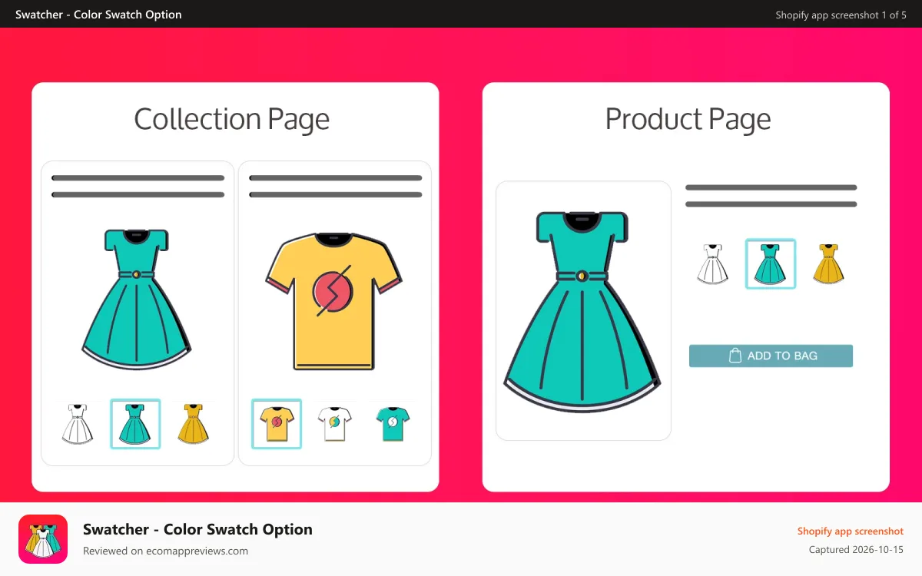Screen dimensions: 922x576
Task: Click Shopify app screenshot 1 of 5 text
Action: click(841, 15)
